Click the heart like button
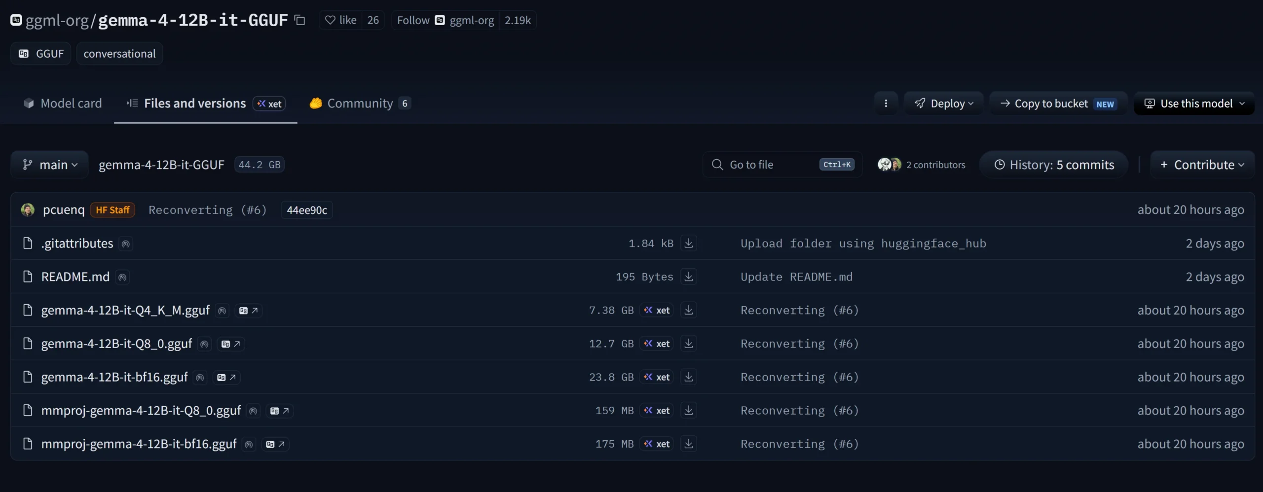 [x=340, y=20]
